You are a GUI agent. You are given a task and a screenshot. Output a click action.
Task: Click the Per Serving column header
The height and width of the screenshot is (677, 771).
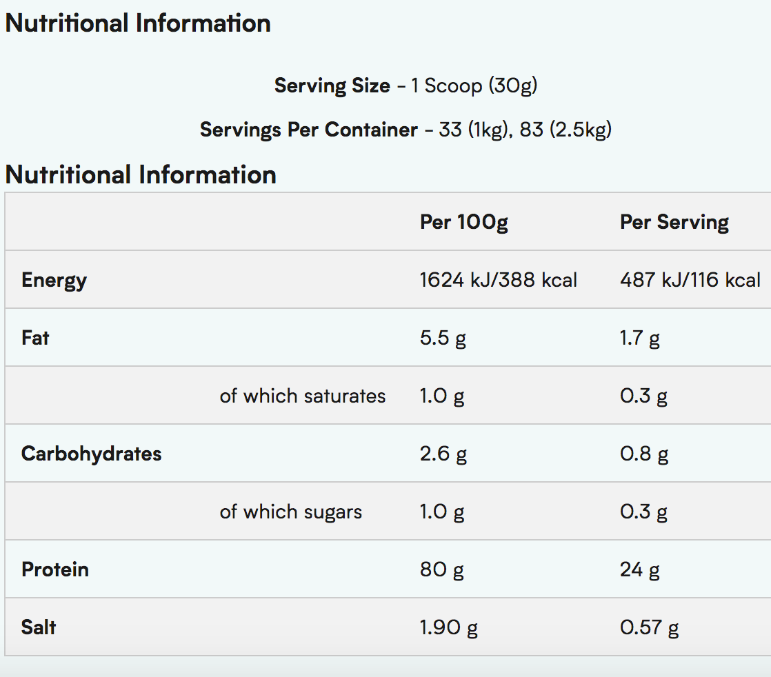click(674, 222)
